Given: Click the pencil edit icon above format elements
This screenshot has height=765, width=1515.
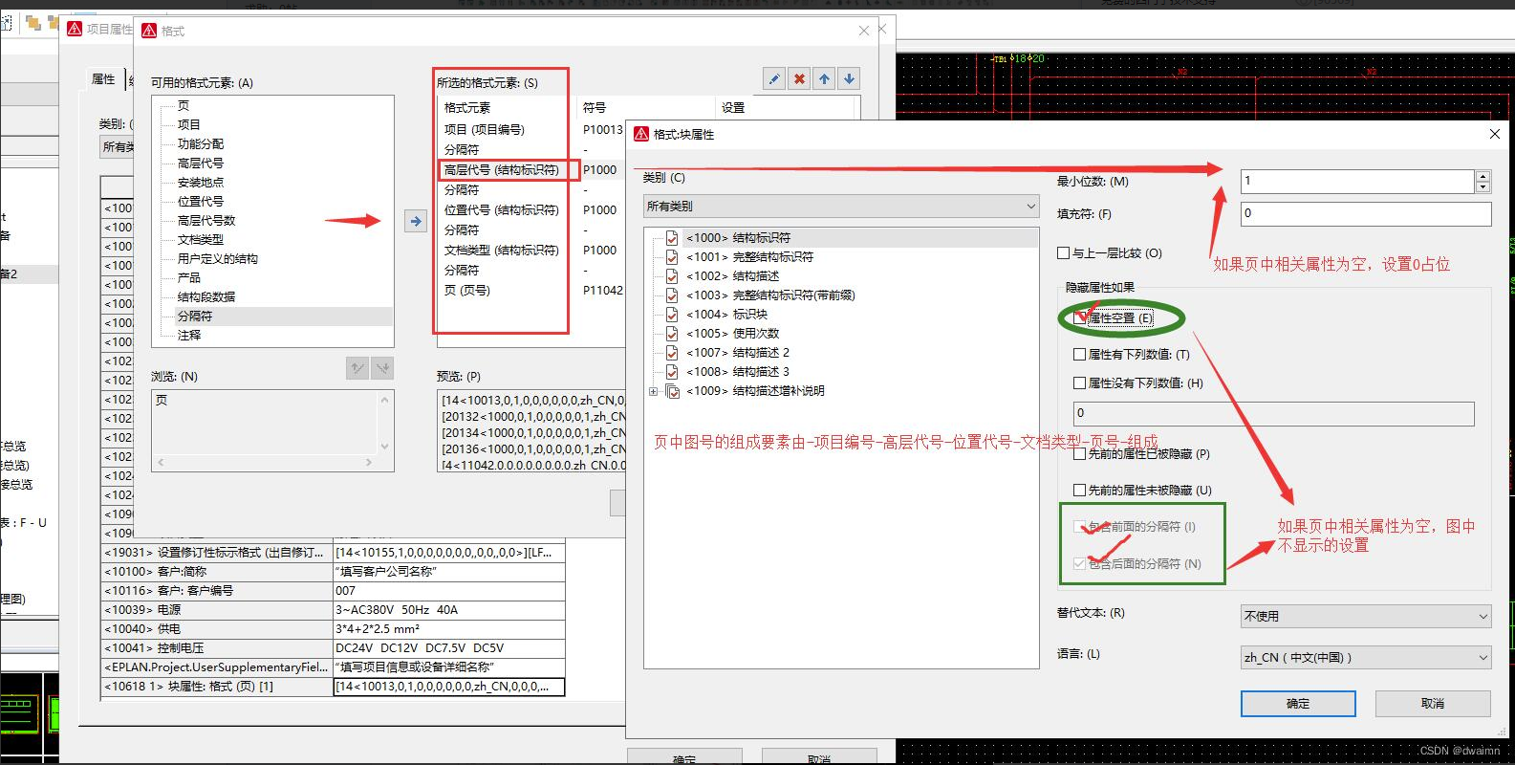Looking at the screenshot, I should point(774,78).
